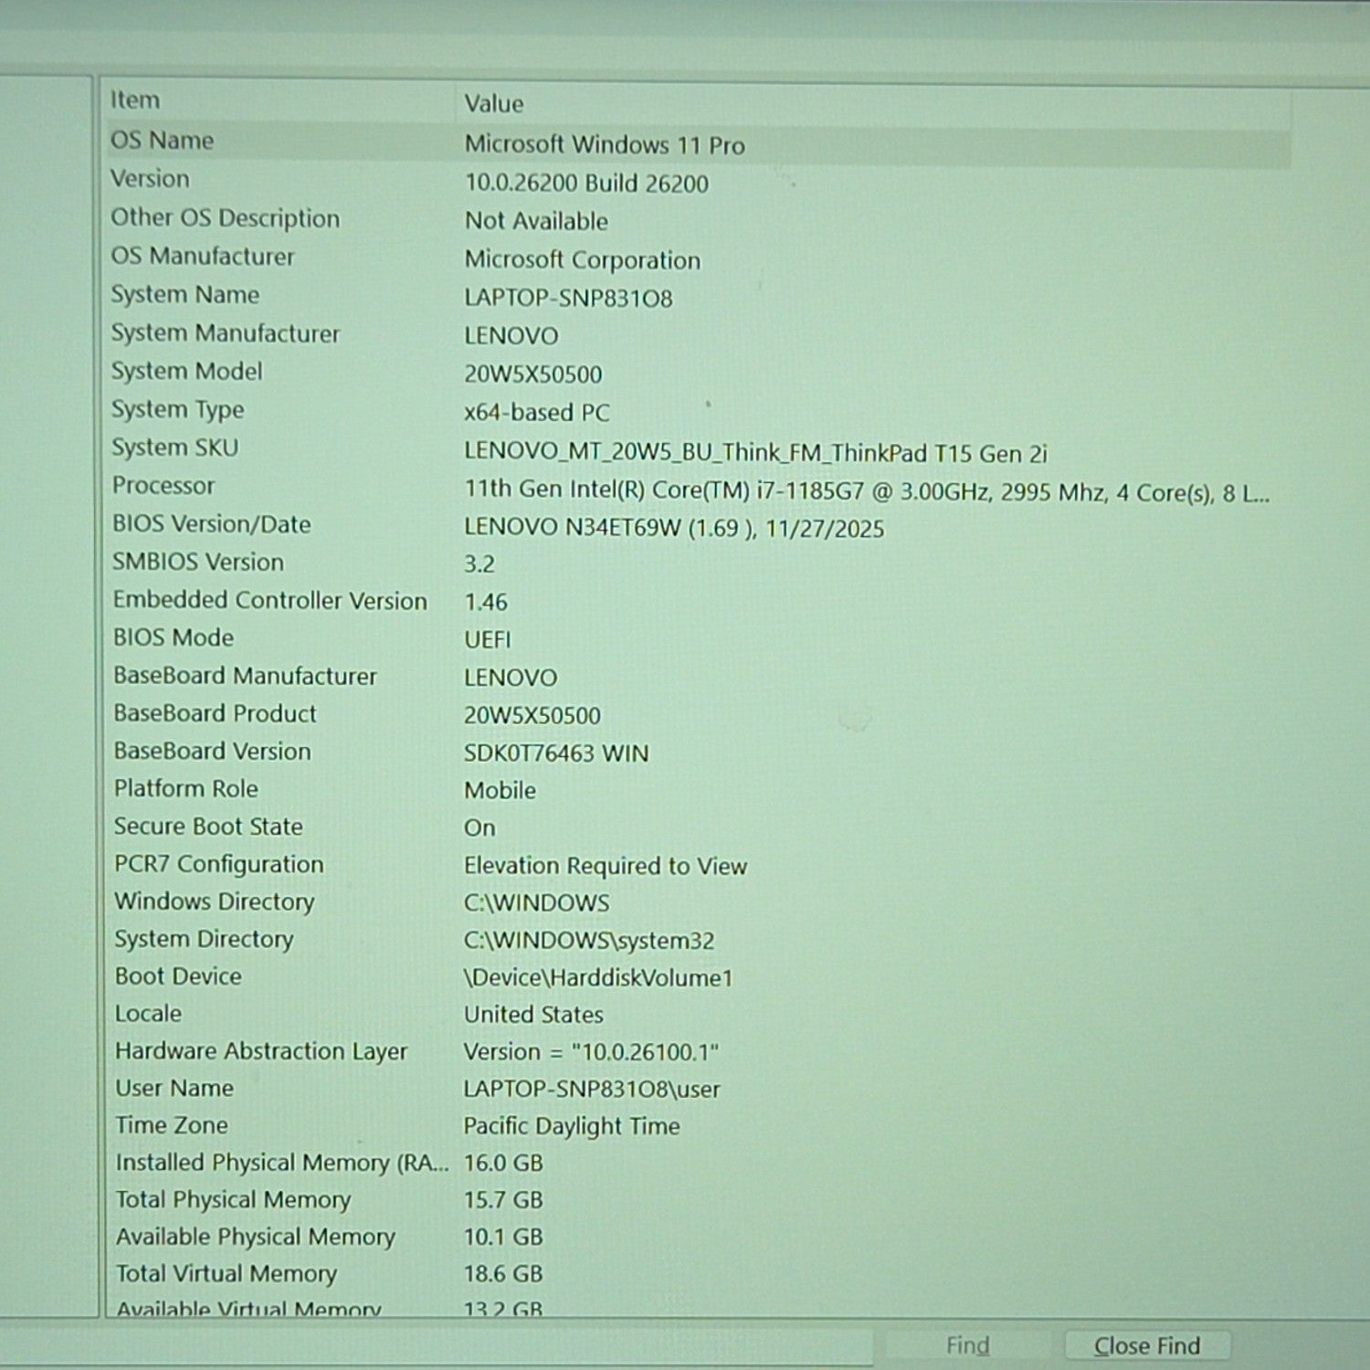Click the Pacific Daylight Time value
The image size is (1370, 1370).
572,1126
